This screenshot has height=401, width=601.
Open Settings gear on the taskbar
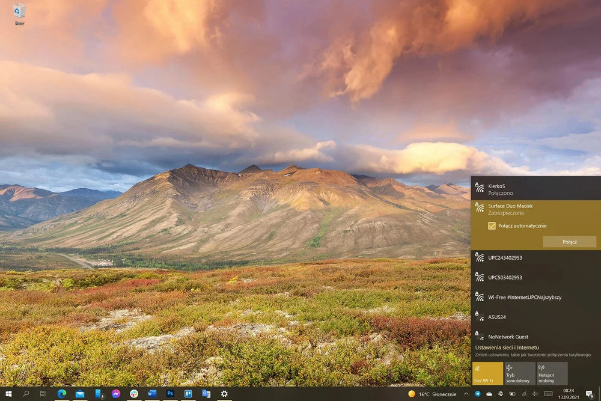tap(224, 394)
